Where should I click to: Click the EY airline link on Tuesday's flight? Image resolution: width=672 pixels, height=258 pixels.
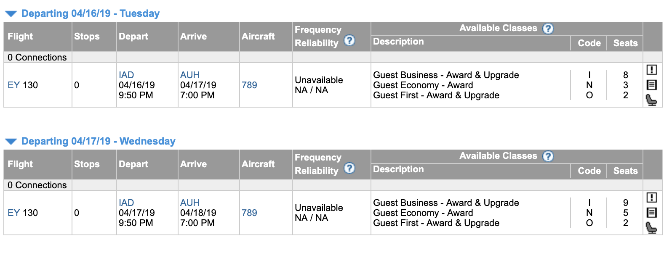(x=13, y=85)
